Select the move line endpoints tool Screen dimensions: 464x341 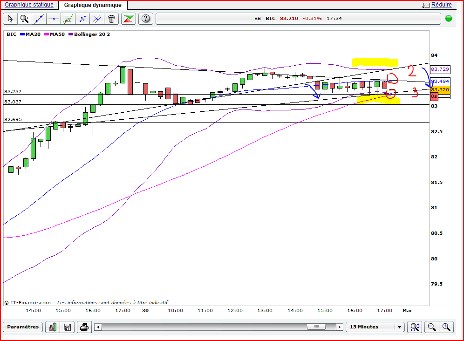pyautogui.click(x=82, y=19)
